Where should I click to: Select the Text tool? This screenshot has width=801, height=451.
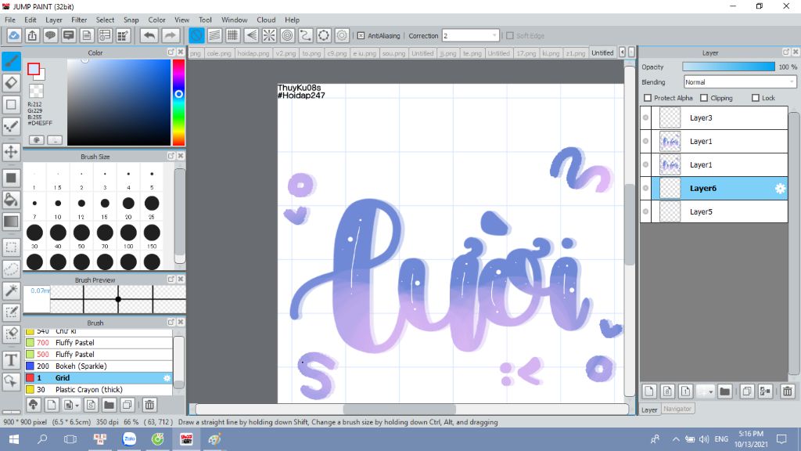point(11,360)
